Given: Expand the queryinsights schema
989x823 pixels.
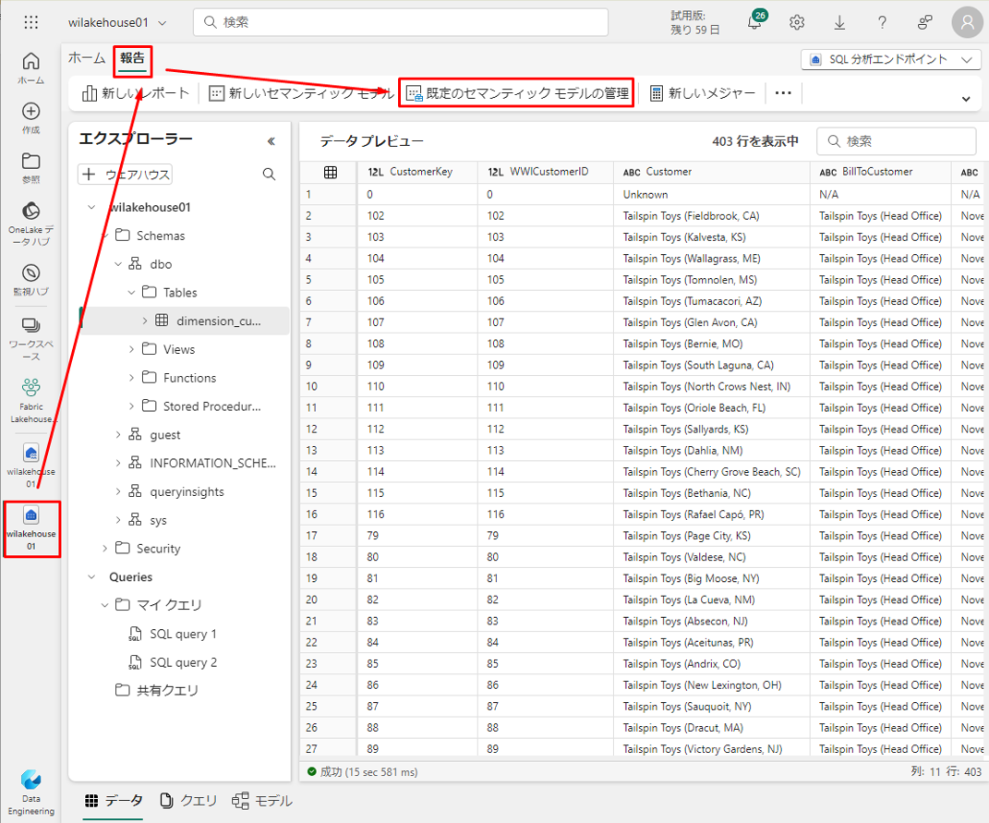Looking at the screenshot, I should tap(118, 491).
